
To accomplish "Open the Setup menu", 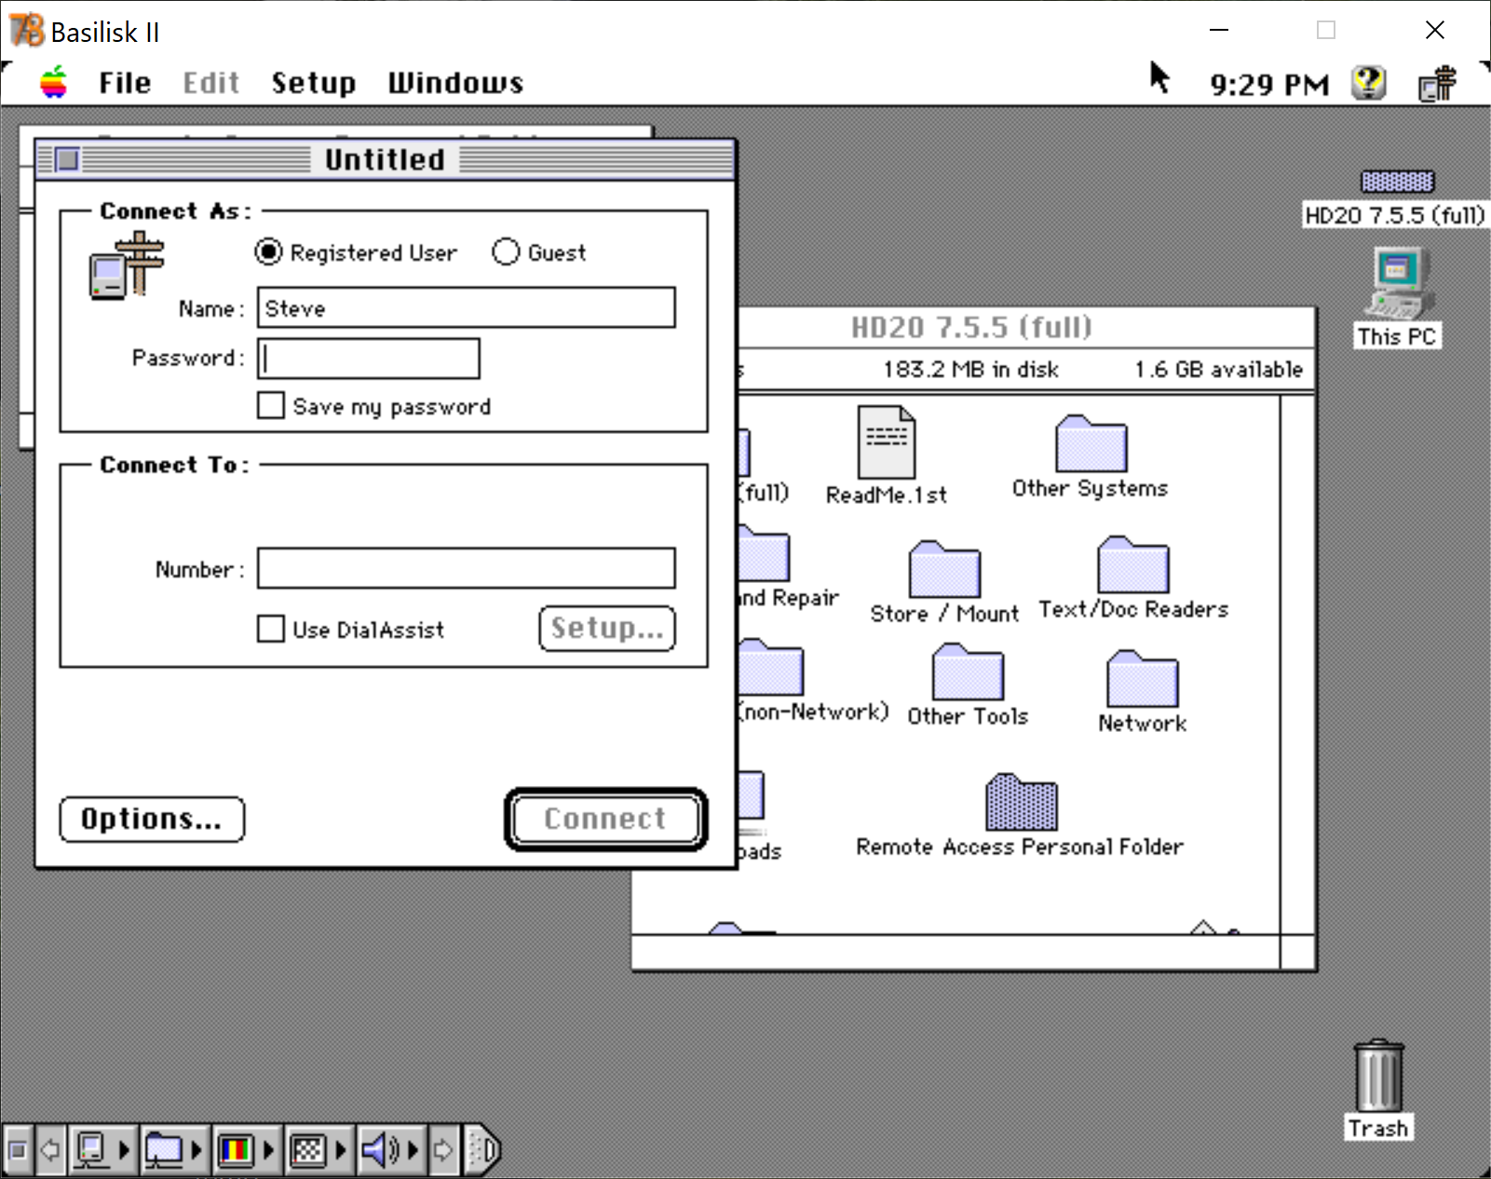I will [314, 83].
